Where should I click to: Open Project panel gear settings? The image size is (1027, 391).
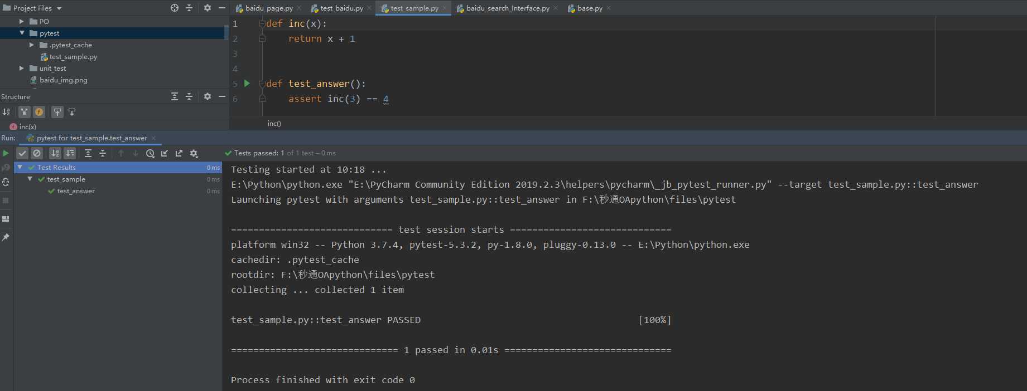tap(208, 8)
